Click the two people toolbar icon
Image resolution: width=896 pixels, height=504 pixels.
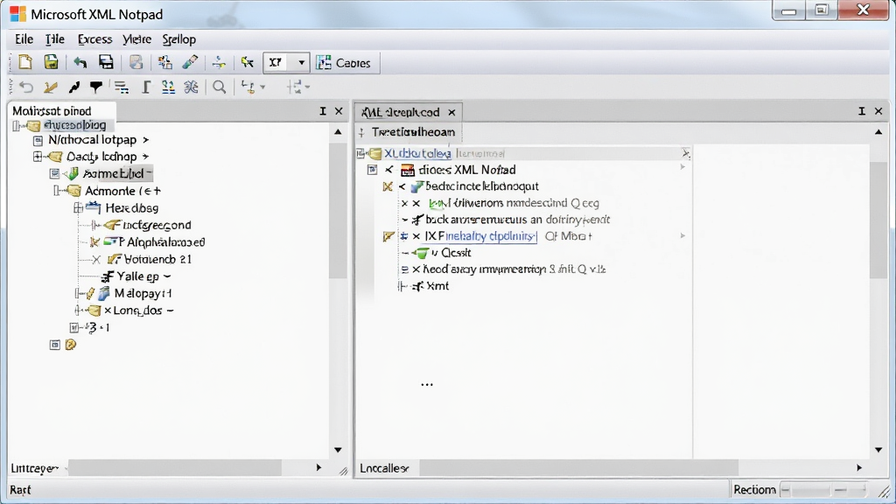[168, 87]
